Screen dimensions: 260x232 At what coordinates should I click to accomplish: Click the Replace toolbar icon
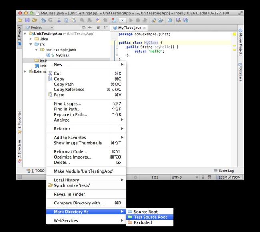[89, 20]
